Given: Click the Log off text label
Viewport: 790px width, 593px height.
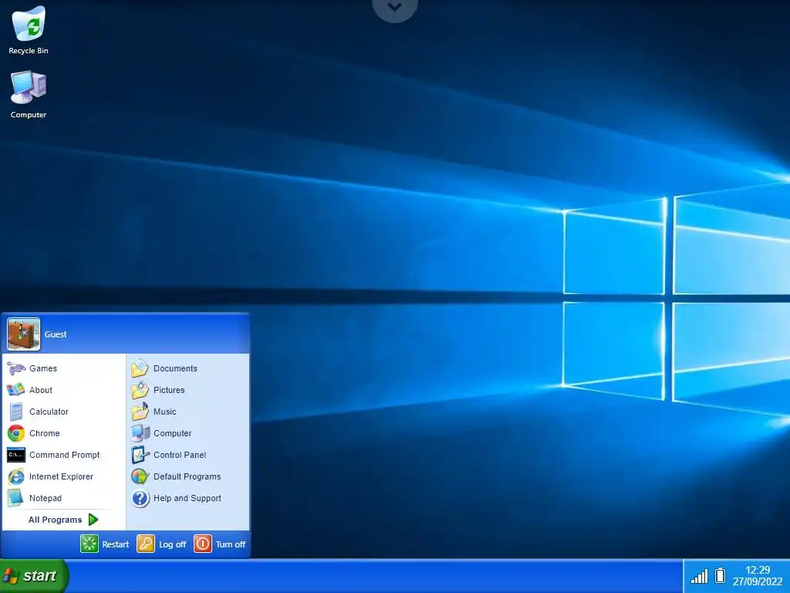Looking at the screenshot, I should (172, 544).
